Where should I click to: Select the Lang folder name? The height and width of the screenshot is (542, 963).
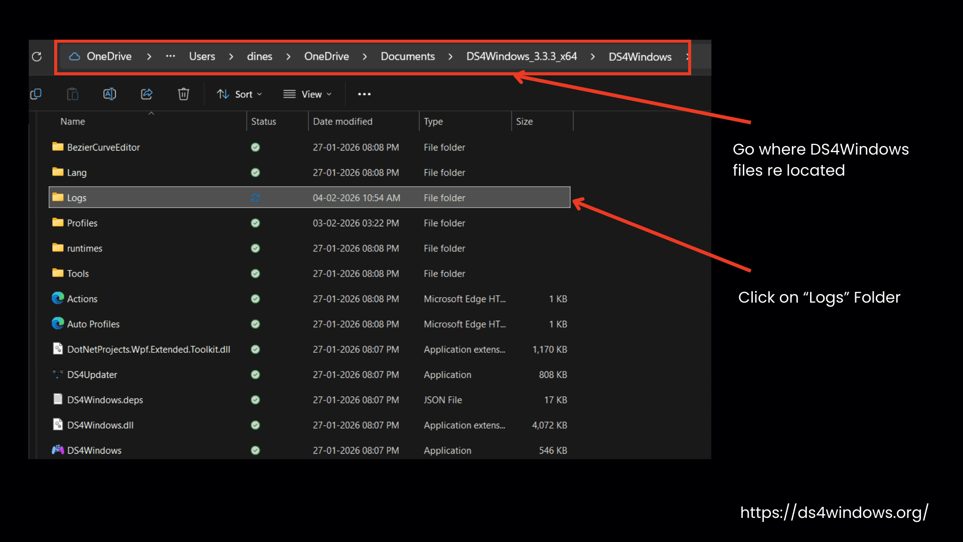77,173
